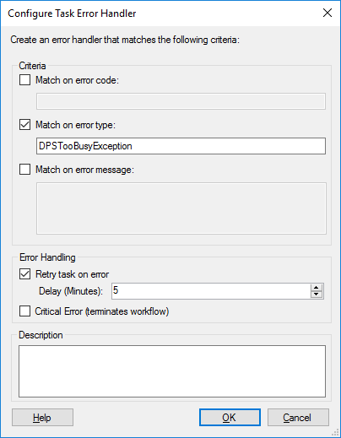Click the resize grip in the dialog corner
The height and width of the screenshot is (438, 341).
(x=335, y=432)
